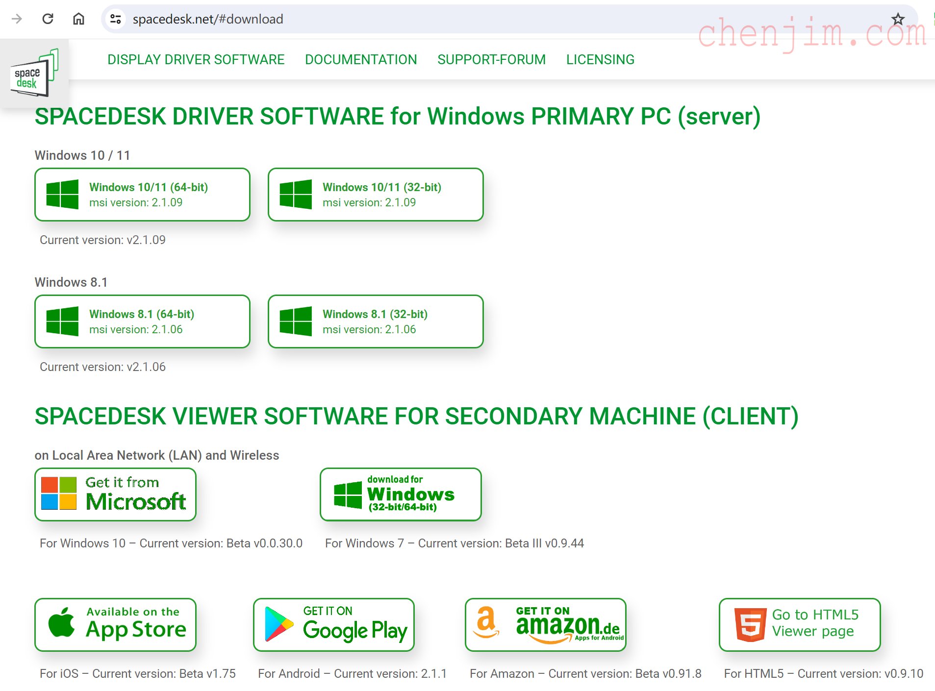Click the 'Windows 8.1' subheading

(x=71, y=282)
